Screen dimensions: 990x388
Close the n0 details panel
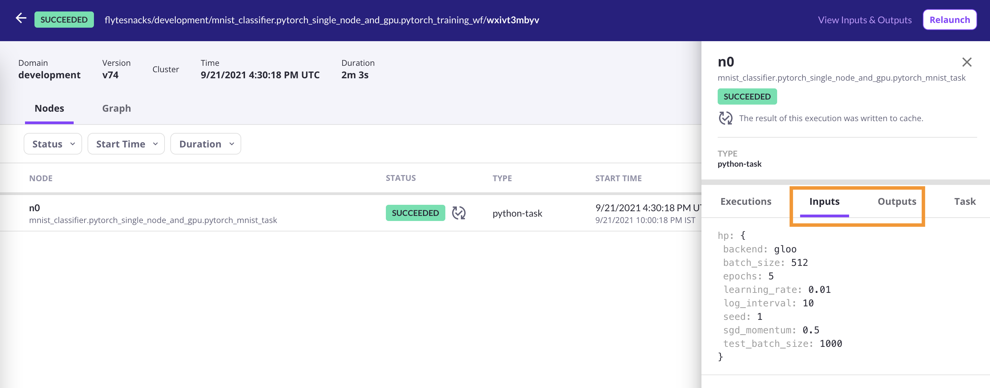coord(967,62)
